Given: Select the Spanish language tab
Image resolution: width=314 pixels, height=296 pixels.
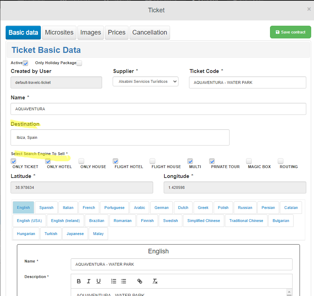Looking at the screenshot, I should click(46, 208).
